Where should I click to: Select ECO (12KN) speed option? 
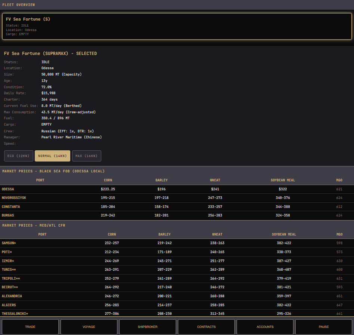[x=19, y=156]
